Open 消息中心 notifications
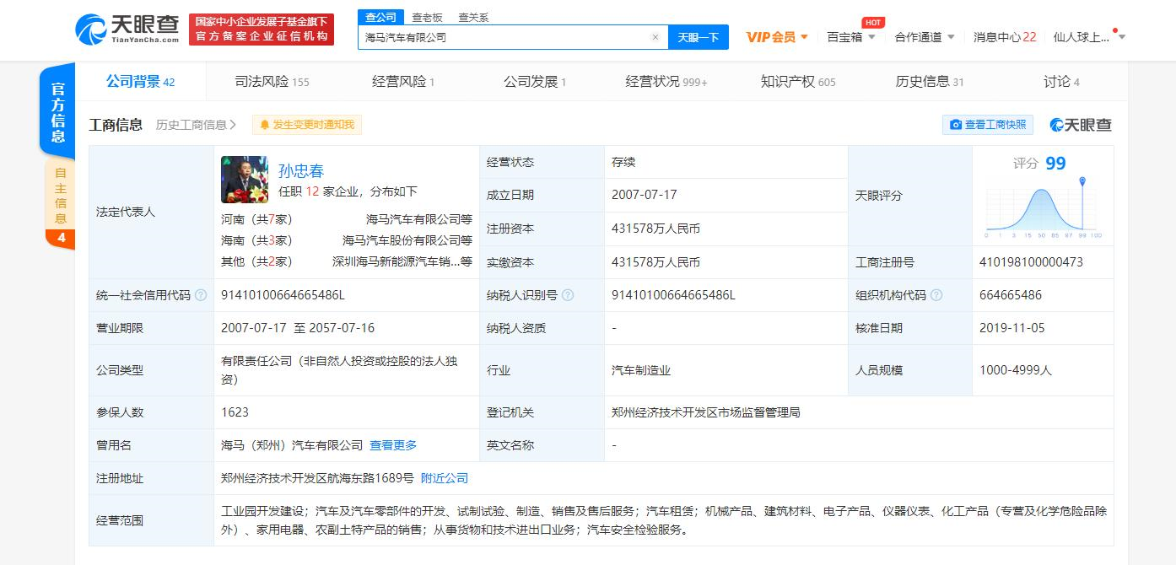 pyautogui.click(x=1004, y=37)
